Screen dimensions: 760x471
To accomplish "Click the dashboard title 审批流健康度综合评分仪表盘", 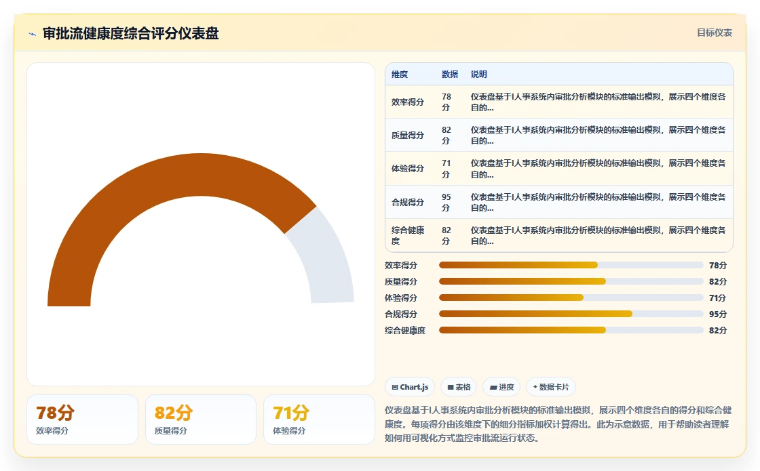I will point(131,33).
